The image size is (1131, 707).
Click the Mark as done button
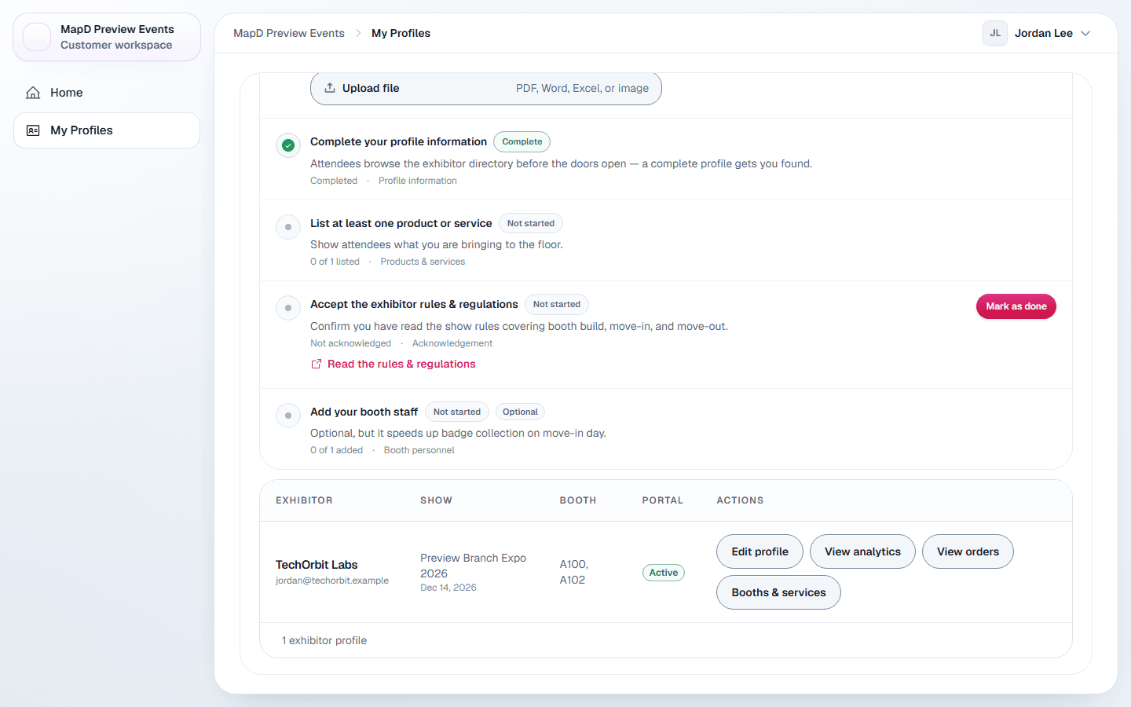tap(1016, 306)
